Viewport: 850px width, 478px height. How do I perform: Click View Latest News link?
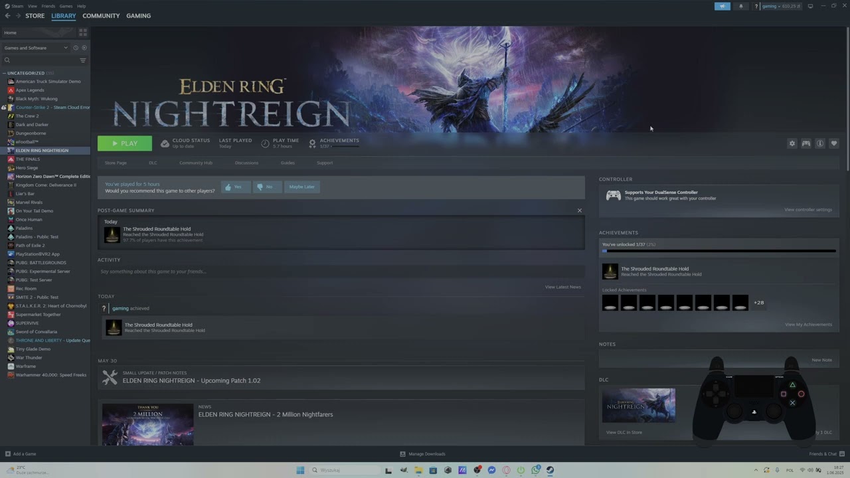563,287
